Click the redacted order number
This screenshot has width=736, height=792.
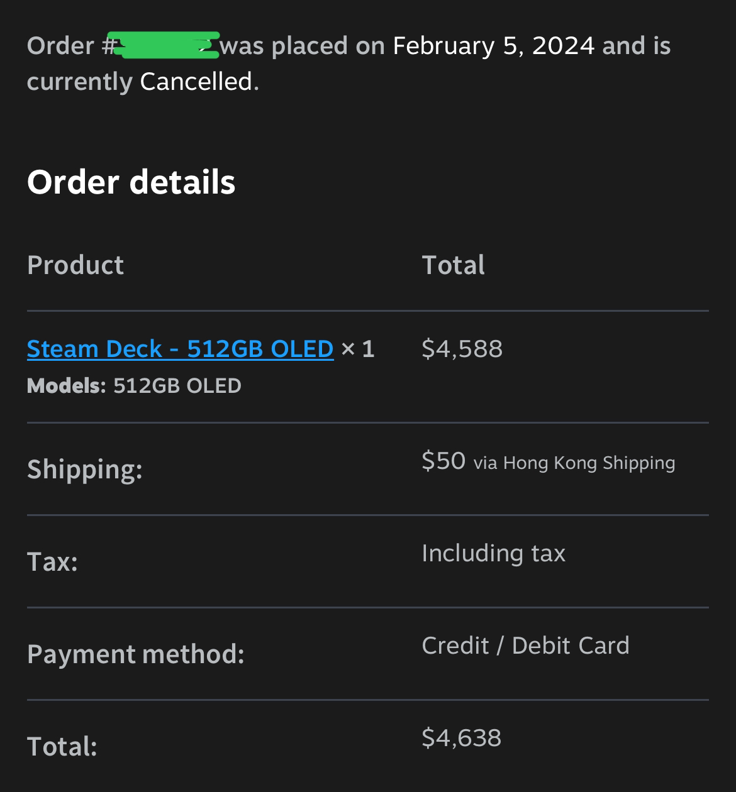click(x=166, y=44)
